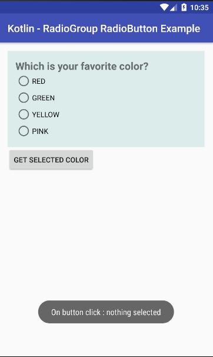Tap the app title in the toolbar

(104, 29)
